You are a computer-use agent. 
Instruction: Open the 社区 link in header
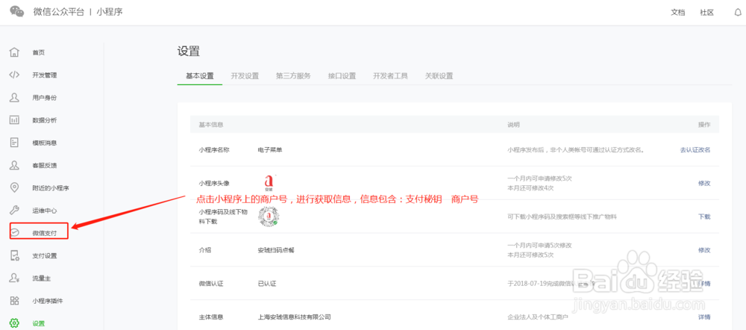pos(707,13)
